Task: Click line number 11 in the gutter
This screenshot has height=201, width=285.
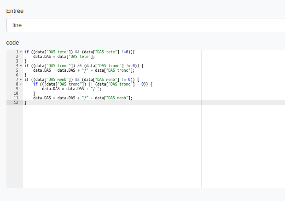Action: coord(16,98)
